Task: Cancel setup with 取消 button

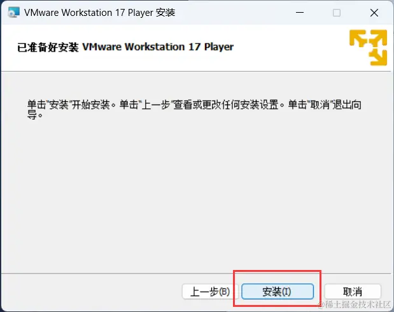Action: (353, 292)
